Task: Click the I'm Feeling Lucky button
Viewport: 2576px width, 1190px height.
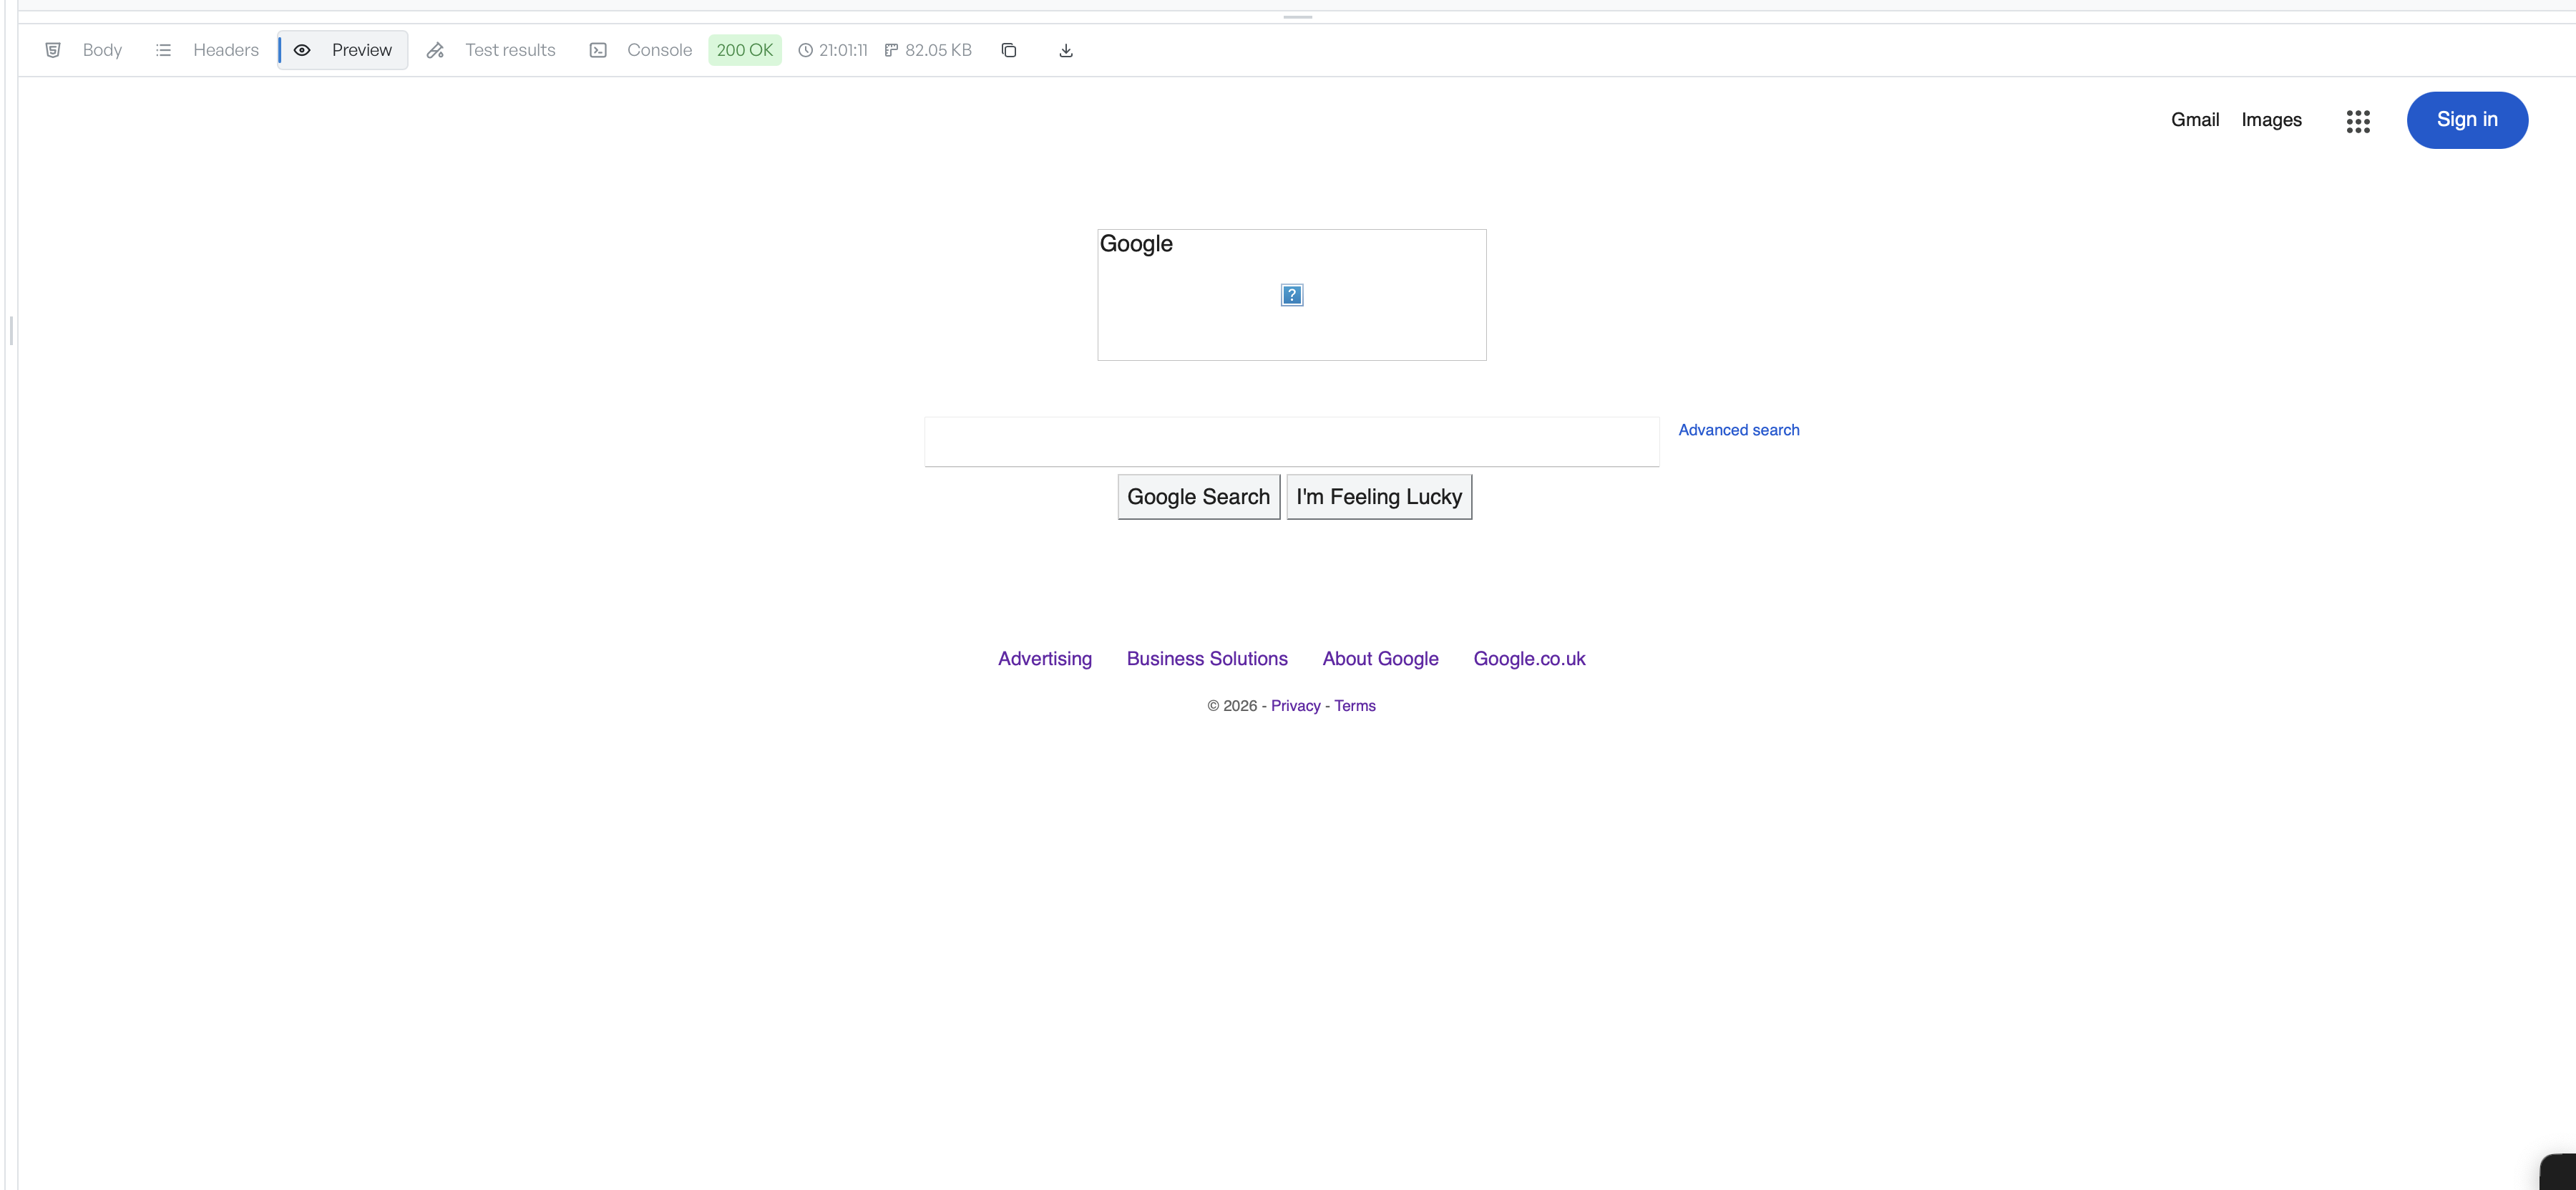Action: pyautogui.click(x=1379, y=496)
